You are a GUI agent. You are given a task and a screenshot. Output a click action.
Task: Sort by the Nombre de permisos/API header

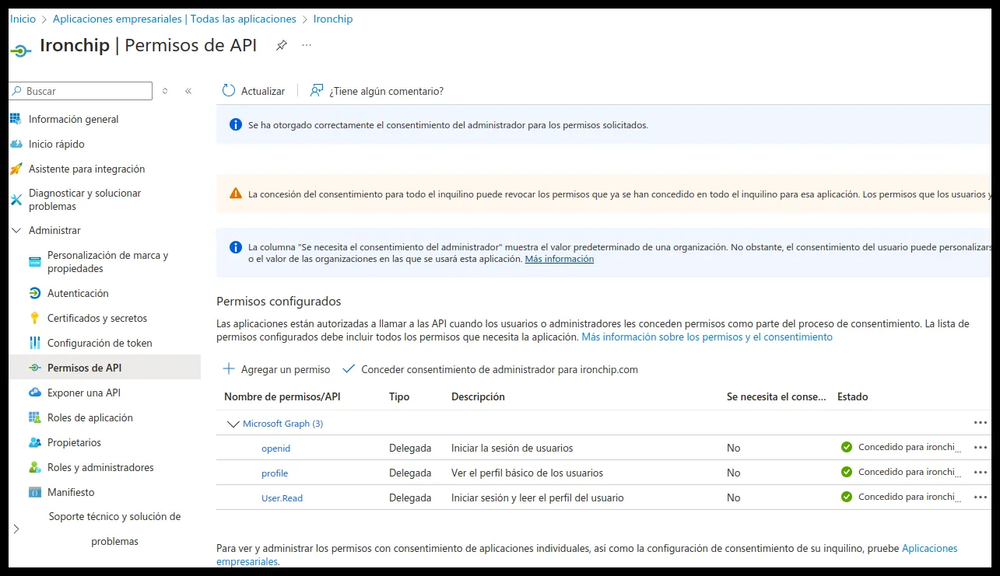coord(282,396)
